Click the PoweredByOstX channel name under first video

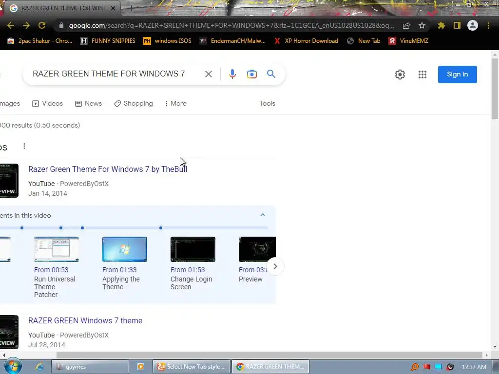point(84,184)
